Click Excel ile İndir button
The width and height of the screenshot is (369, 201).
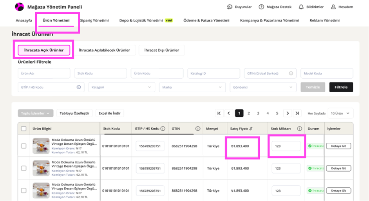pos(110,113)
